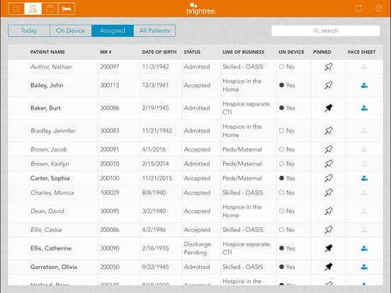Open patient Dean, David row

click(195, 212)
